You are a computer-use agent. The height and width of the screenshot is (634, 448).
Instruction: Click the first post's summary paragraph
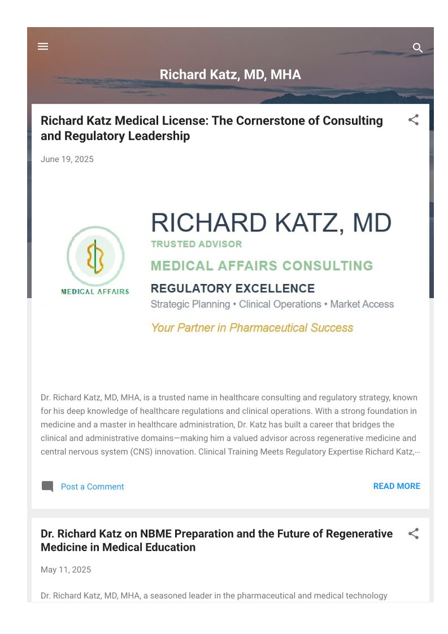[228, 425]
